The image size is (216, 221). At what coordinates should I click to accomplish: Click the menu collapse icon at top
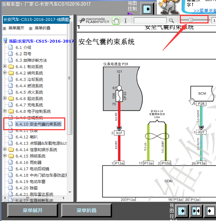tap(31, 28)
